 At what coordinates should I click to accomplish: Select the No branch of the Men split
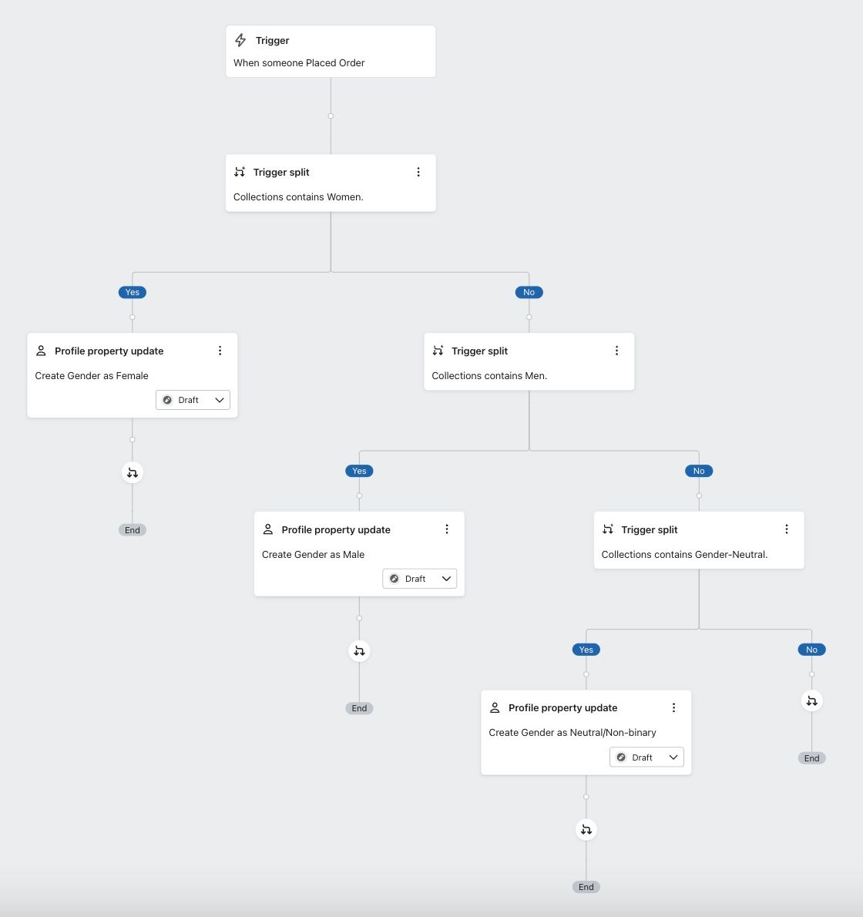point(698,471)
